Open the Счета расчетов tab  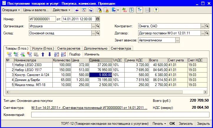point(69,48)
